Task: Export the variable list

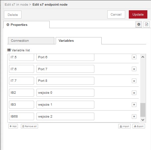Action: coord(139,126)
